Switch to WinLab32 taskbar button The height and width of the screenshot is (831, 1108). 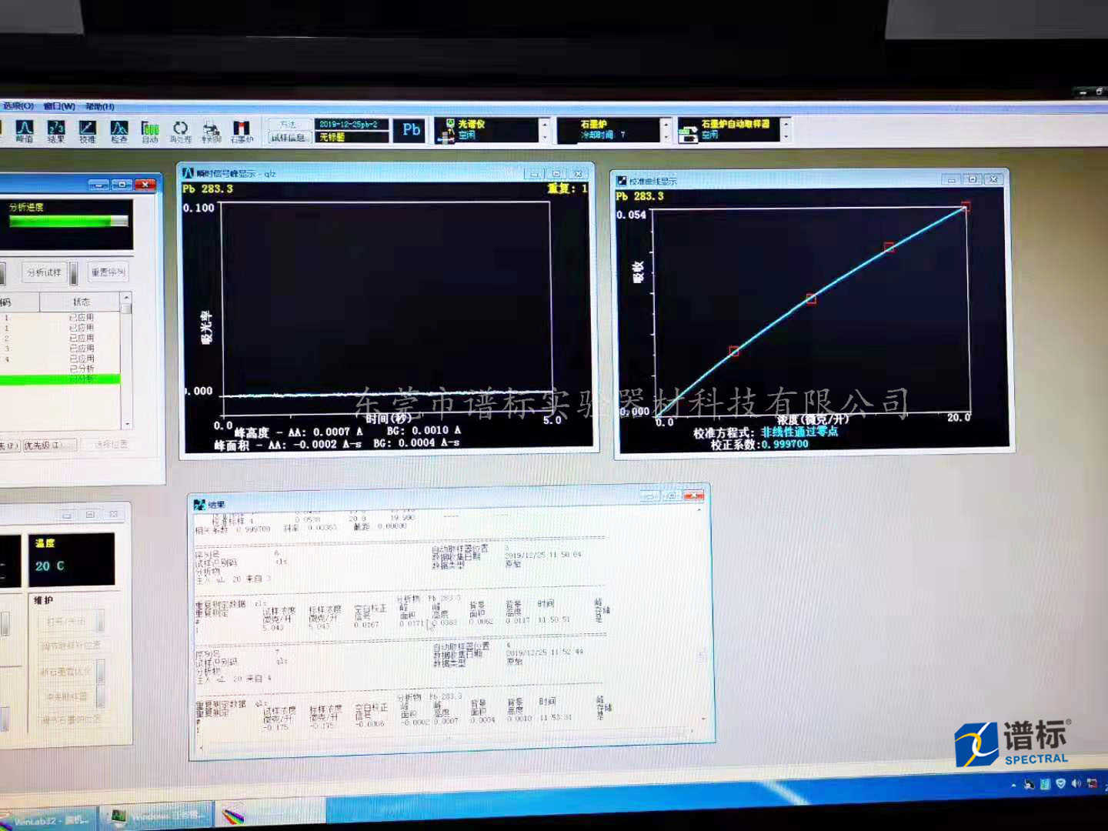click(50, 819)
